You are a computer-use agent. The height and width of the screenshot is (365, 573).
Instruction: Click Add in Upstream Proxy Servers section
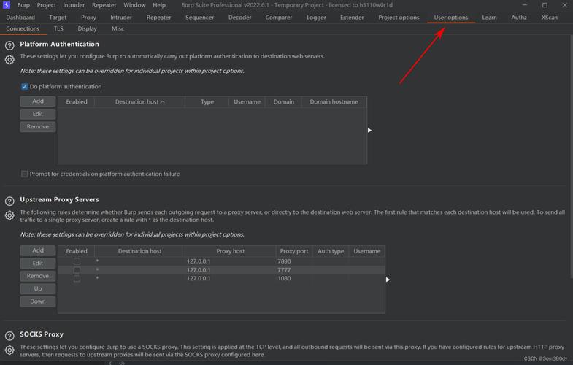38,250
